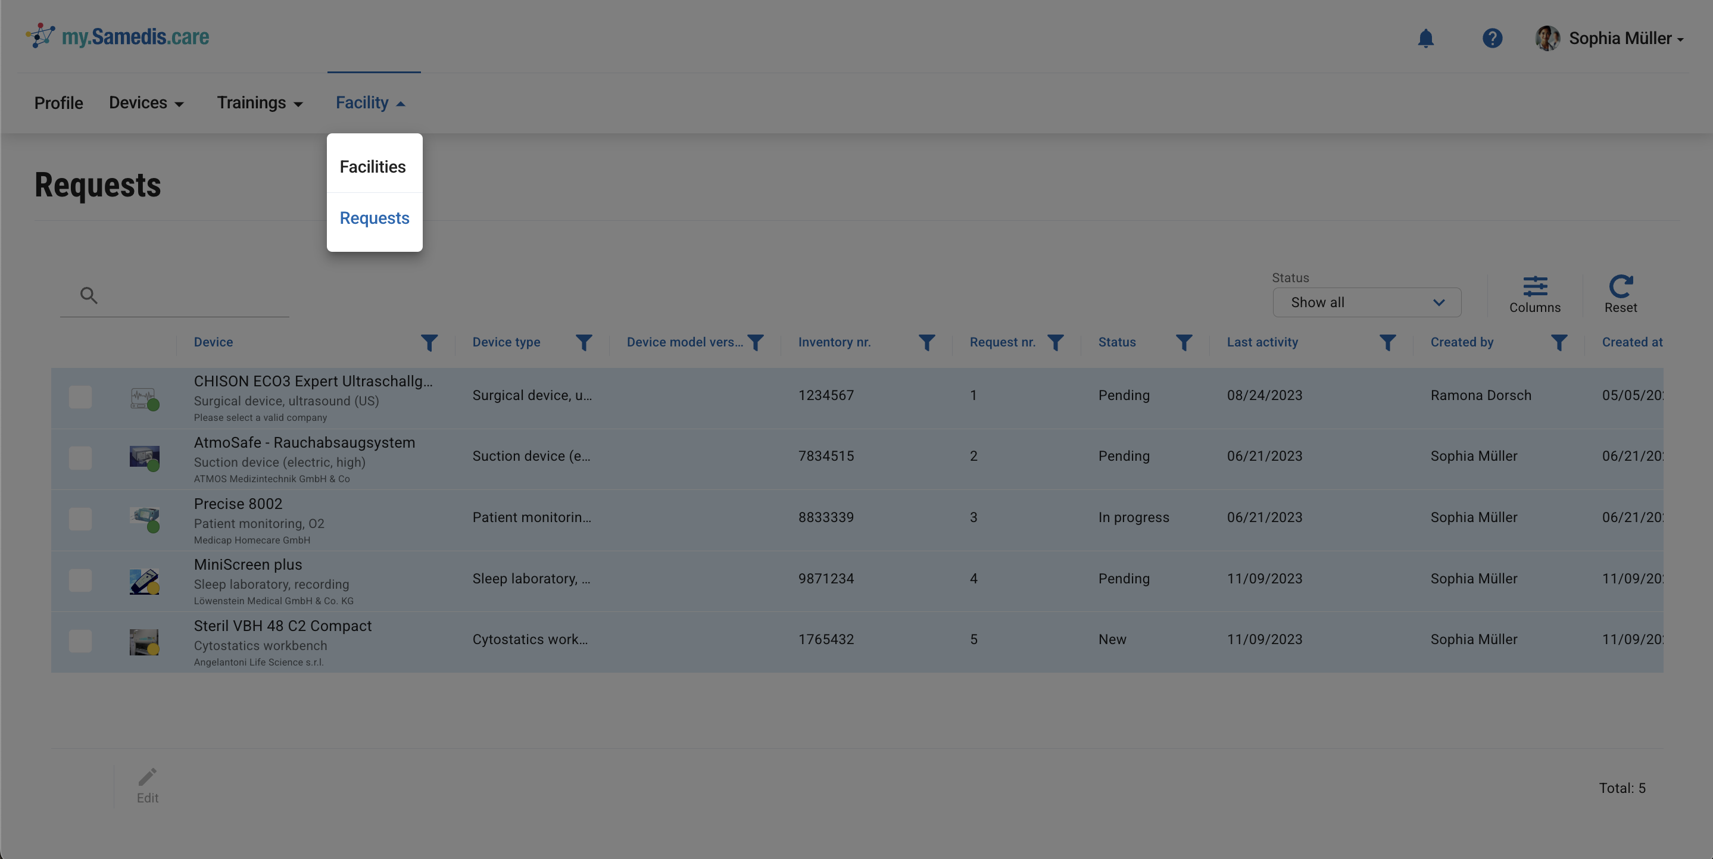The width and height of the screenshot is (1713, 859).
Task: Click into the requests search field
Action: [x=189, y=295]
